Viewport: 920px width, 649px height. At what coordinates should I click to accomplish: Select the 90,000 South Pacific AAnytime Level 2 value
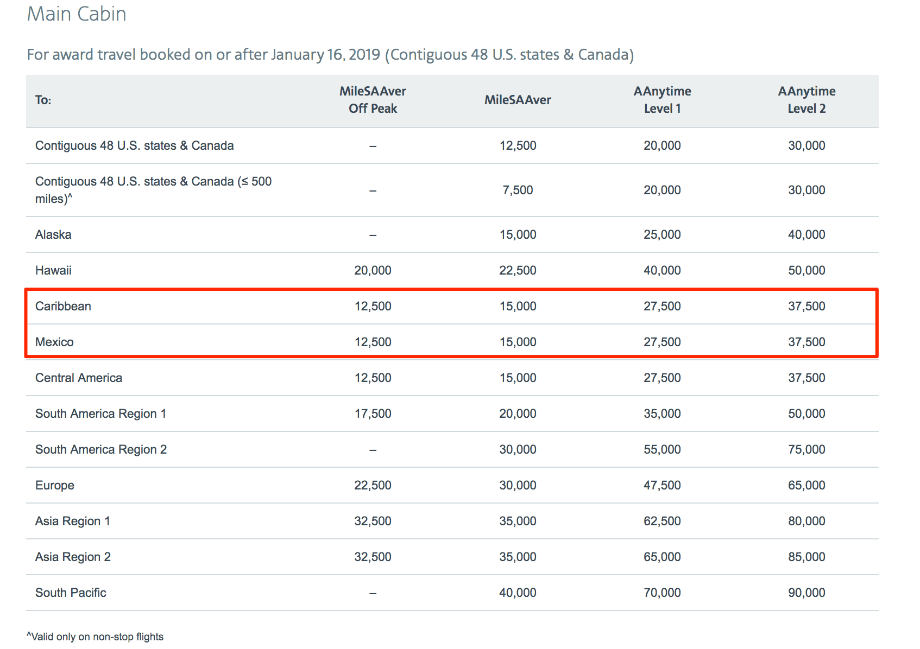806,592
